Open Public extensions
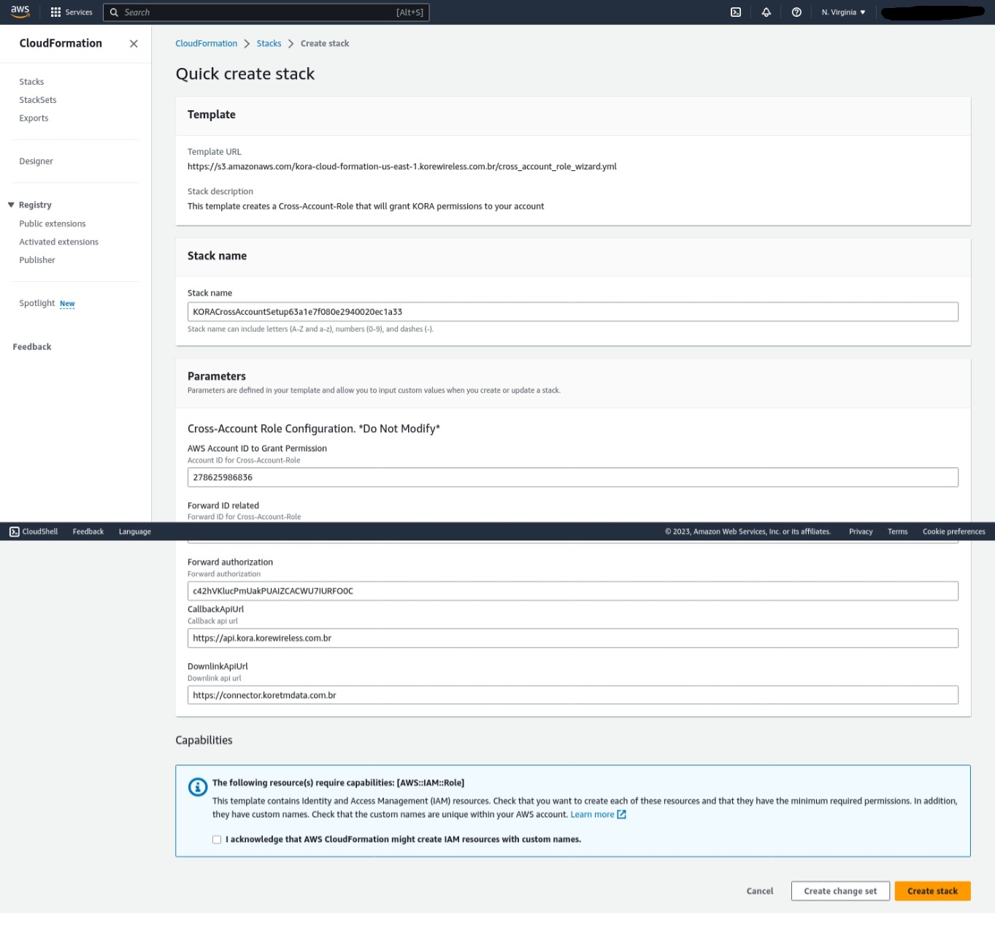This screenshot has width=995, height=931. pyautogui.click(x=53, y=224)
